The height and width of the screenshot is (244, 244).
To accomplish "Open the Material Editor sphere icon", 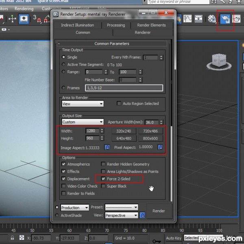I will pos(212,19).
